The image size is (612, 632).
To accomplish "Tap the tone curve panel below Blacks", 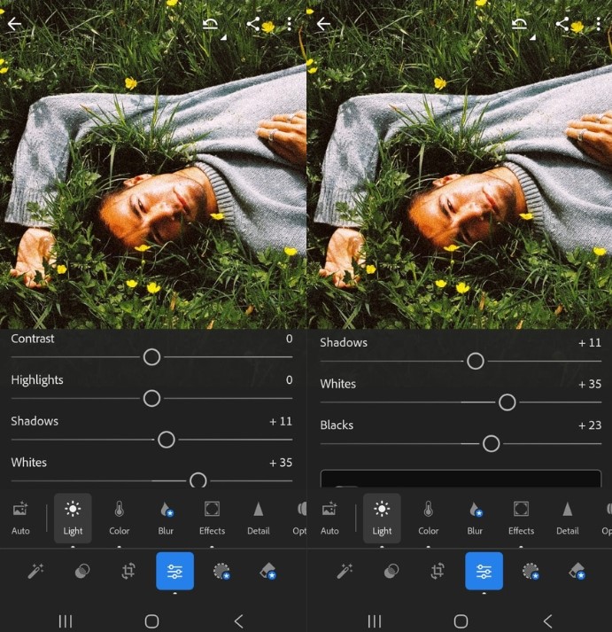I will pyautogui.click(x=461, y=479).
